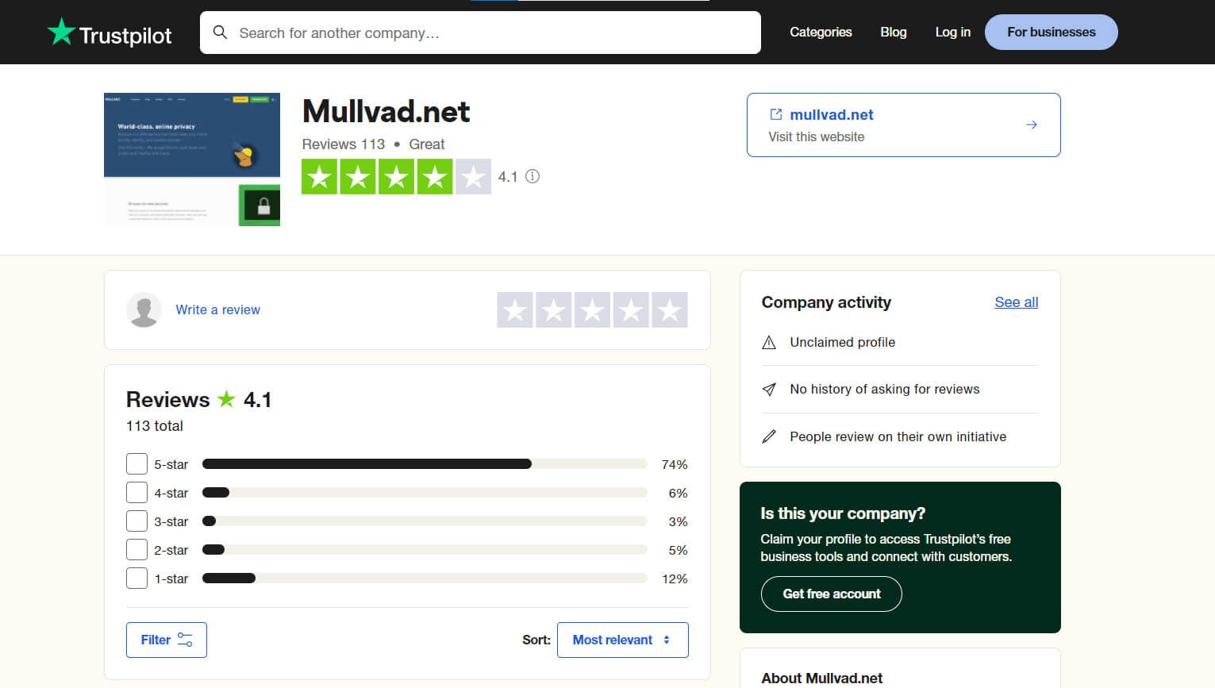Click the 12% percentage text
The height and width of the screenshot is (688, 1215).
point(675,578)
